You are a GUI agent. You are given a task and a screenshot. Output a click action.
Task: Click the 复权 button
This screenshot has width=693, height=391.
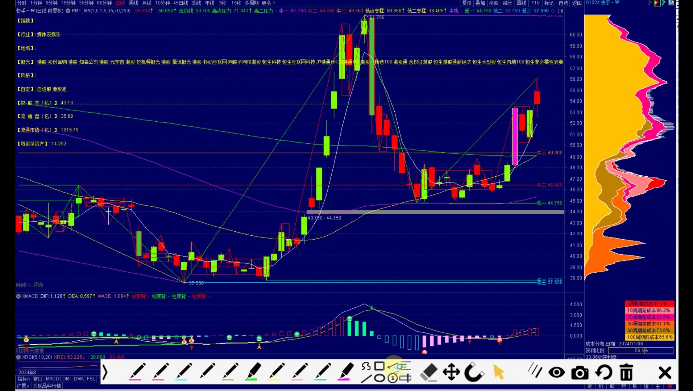click(467, 3)
